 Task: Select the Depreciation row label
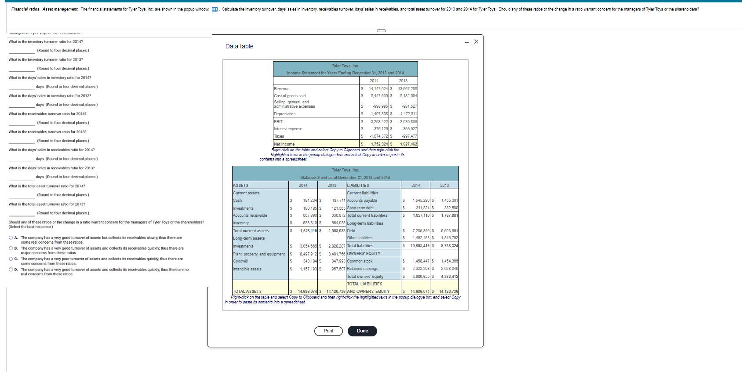pyautogui.click(x=285, y=114)
